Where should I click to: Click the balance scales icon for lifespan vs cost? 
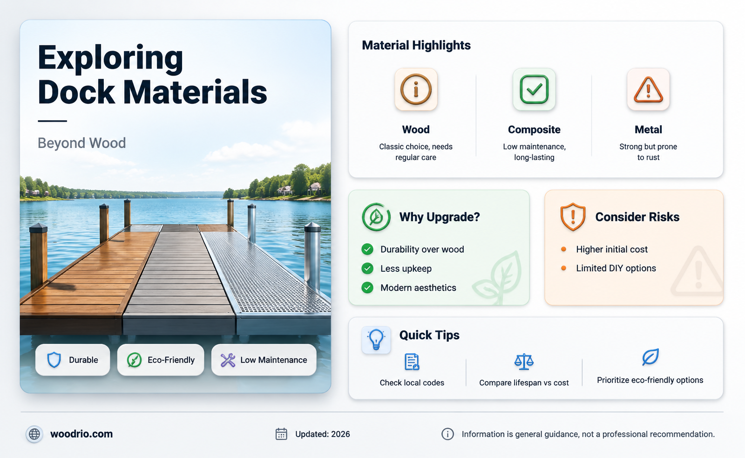point(524,362)
